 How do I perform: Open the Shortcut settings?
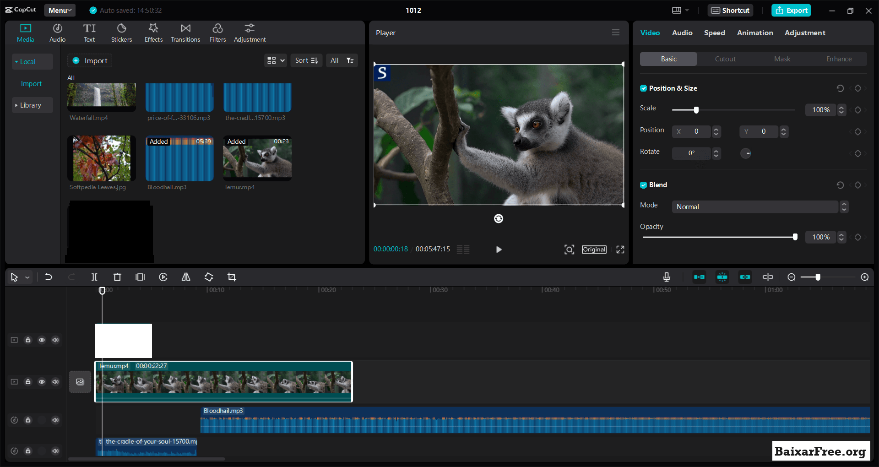(730, 10)
